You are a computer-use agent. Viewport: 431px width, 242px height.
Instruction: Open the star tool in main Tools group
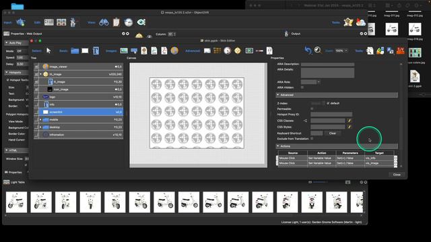tap(348, 22)
